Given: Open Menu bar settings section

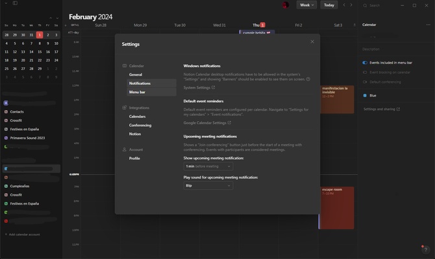Looking at the screenshot, I should [x=151, y=92].
